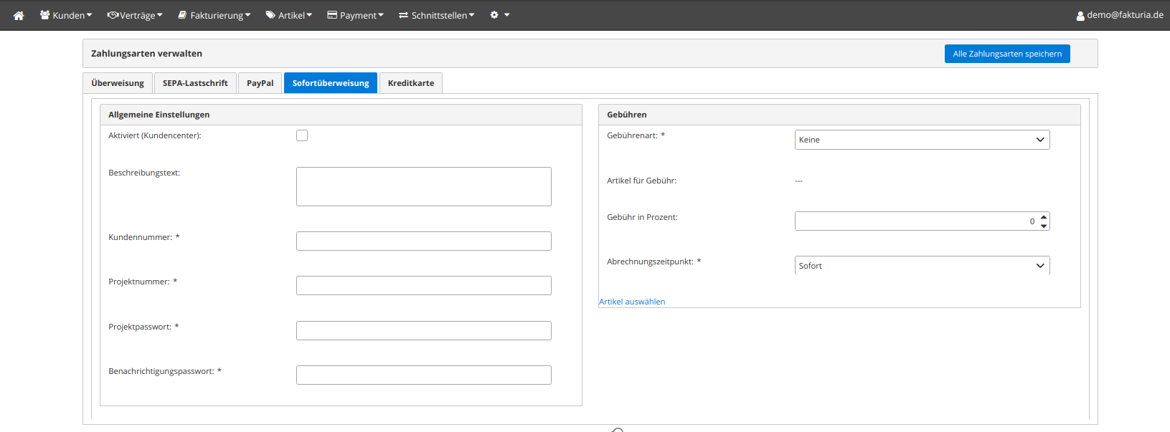This screenshot has height=432, width=1170.
Task: Increase Gebühr in Prozent with up arrow
Action: 1044,216
